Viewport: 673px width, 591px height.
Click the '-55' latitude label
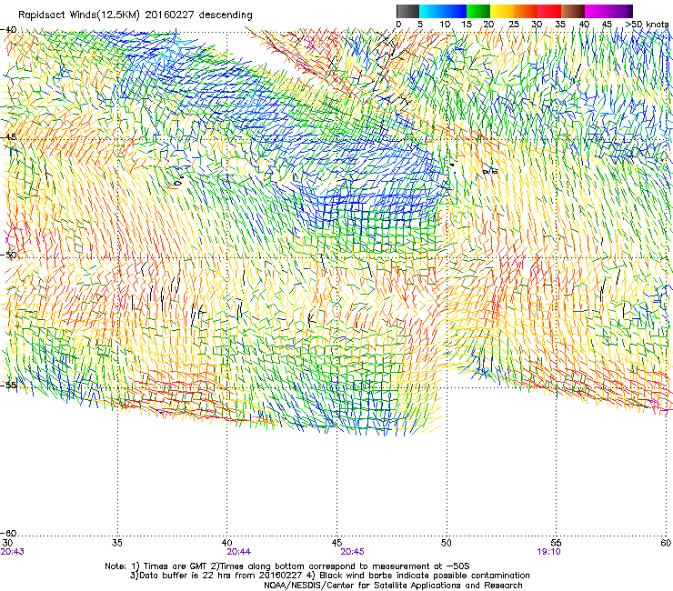click(8, 385)
